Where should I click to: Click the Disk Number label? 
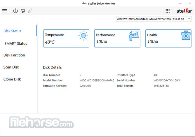(x=51, y=75)
